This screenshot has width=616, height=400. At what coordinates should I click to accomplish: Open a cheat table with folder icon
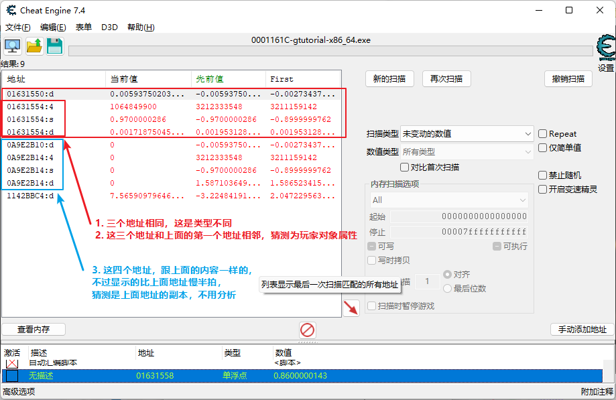34,46
